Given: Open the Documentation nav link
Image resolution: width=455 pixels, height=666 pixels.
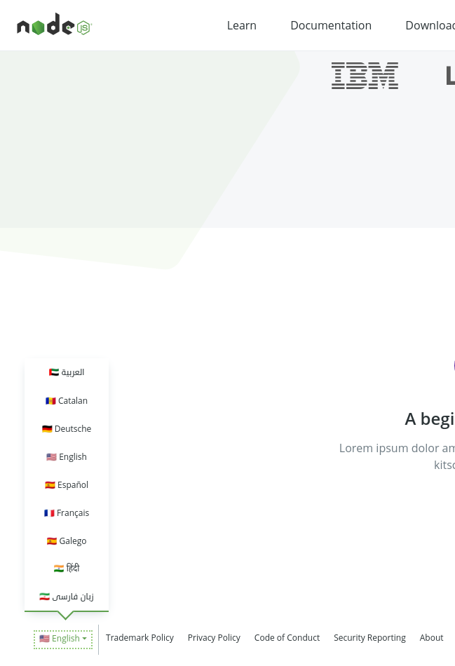Looking at the screenshot, I should coord(331,25).
